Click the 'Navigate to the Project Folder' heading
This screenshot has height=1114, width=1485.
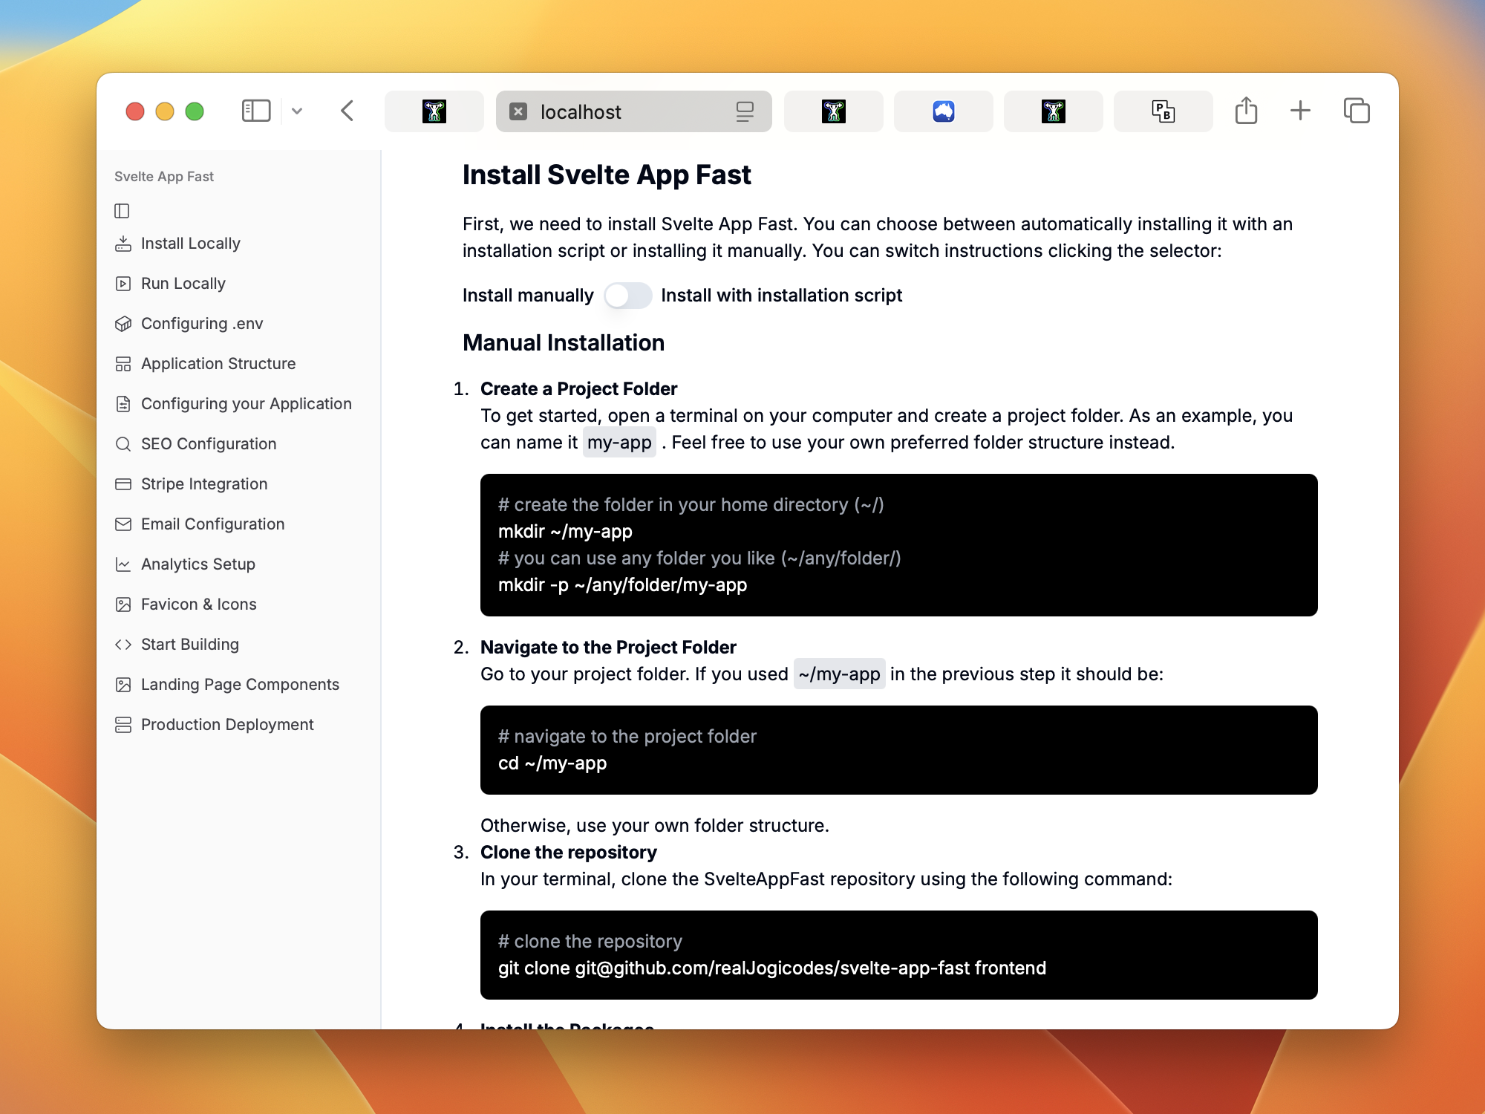[x=608, y=648]
